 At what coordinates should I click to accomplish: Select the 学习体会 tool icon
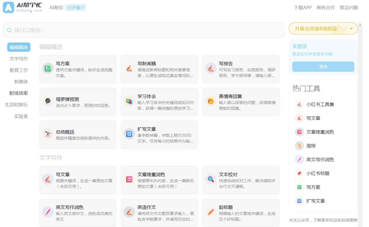(129, 101)
